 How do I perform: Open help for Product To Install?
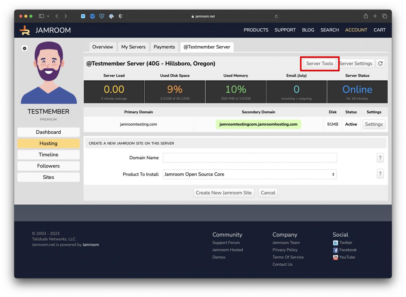coord(380,174)
